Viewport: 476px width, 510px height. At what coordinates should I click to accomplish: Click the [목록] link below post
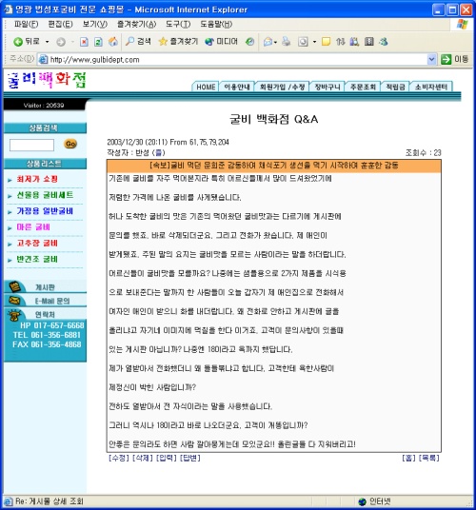point(428,458)
